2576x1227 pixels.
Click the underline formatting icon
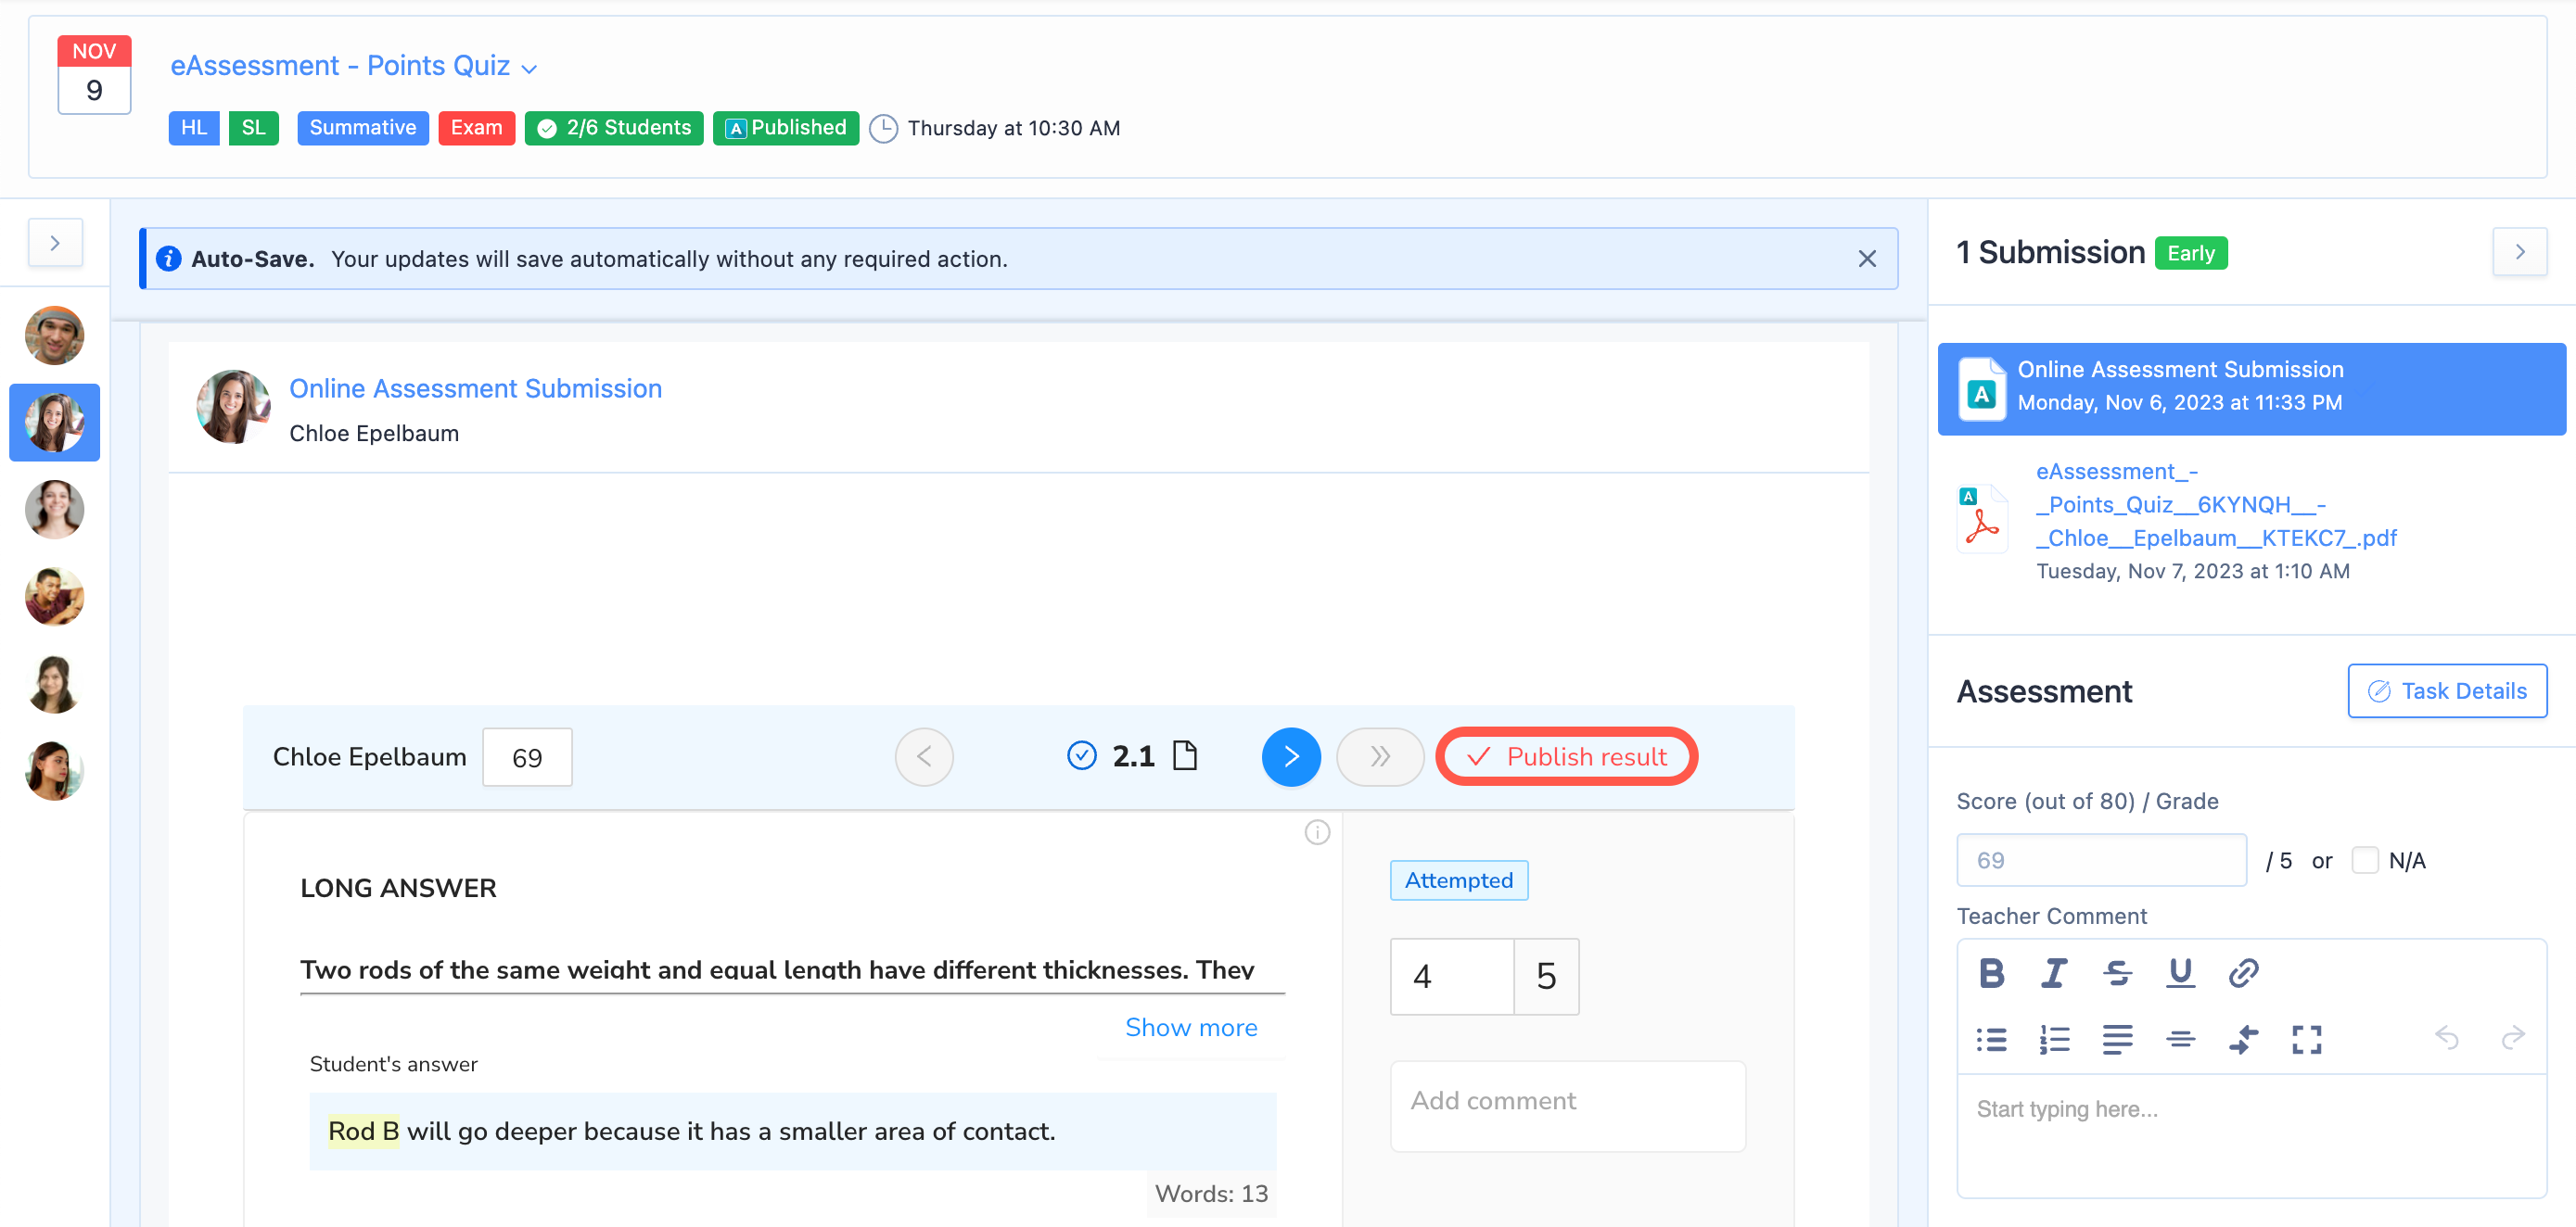(2180, 972)
